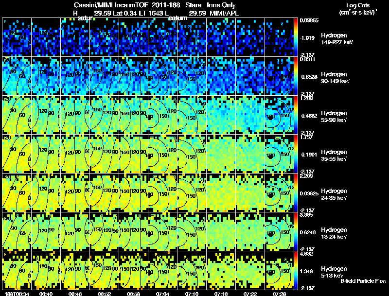The height and width of the screenshot is (296, 389).
Task: Click the '0.03625' colorbar value
Action: coord(309,193)
